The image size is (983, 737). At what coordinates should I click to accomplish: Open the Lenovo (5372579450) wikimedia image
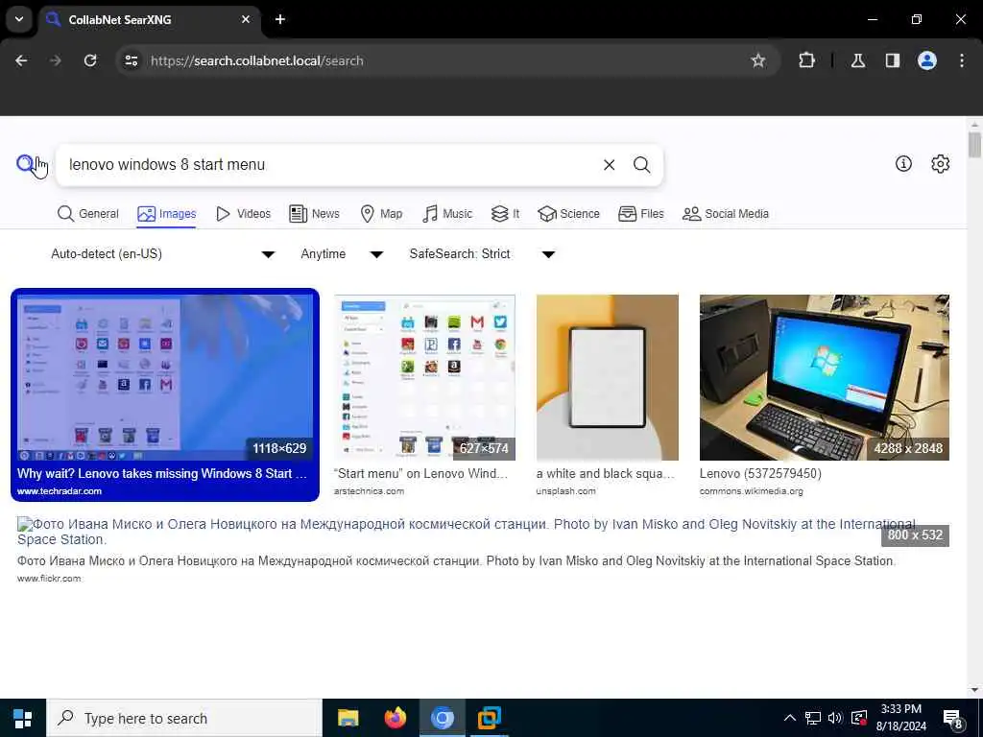point(824,377)
